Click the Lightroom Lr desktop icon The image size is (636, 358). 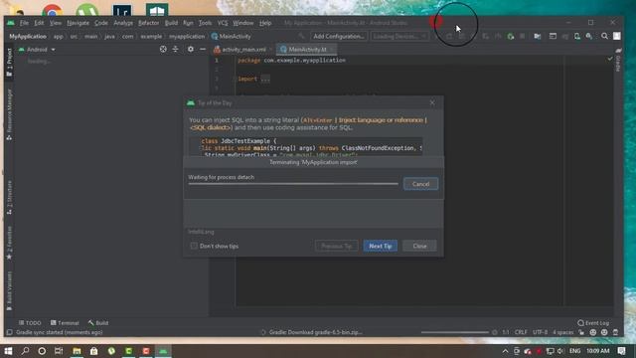[x=121, y=10]
